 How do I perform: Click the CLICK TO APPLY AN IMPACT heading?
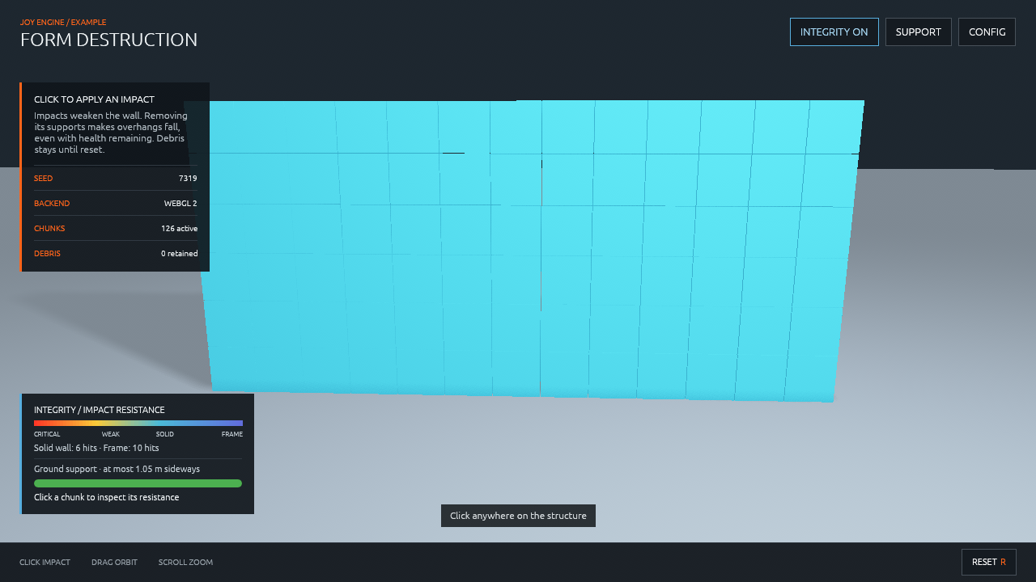(94, 99)
